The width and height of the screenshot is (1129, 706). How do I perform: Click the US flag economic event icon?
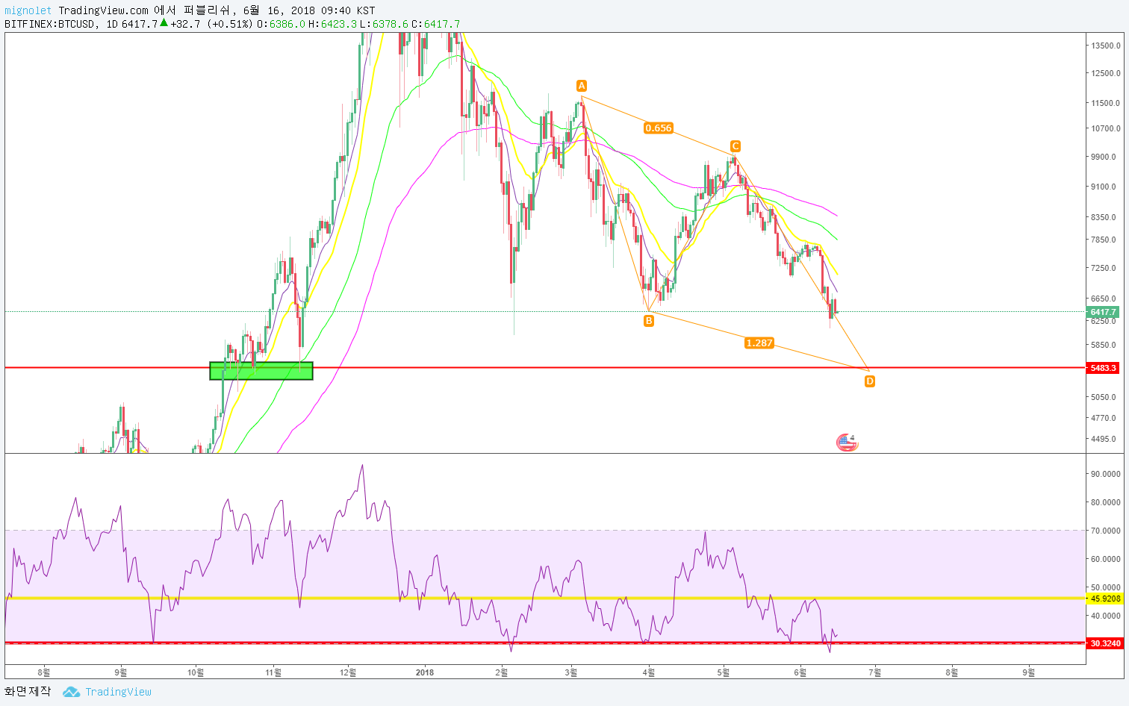pyautogui.click(x=846, y=443)
